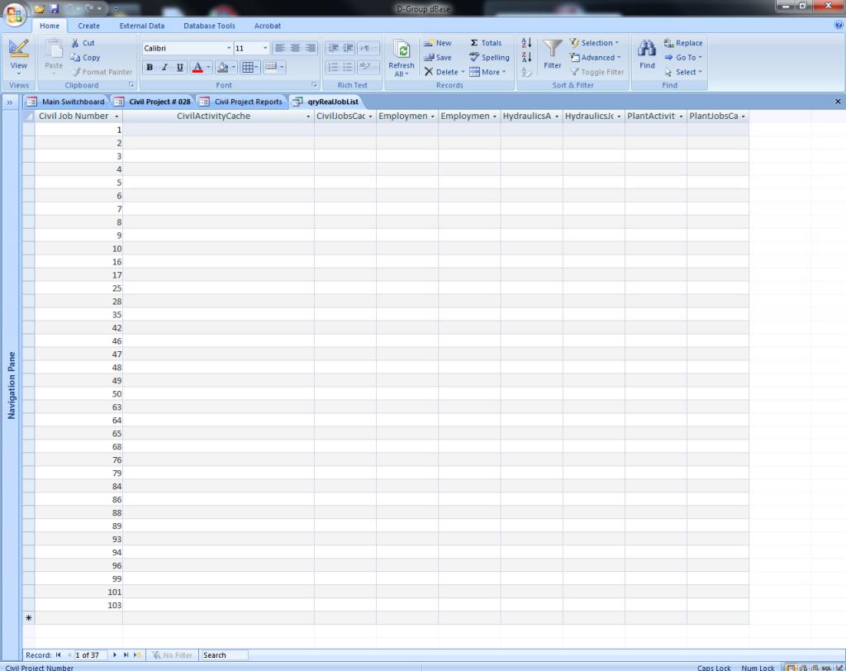Open the Acrobat ribbon tab
The width and height of the screenshot is (846, 671).
tap(268, 26)
